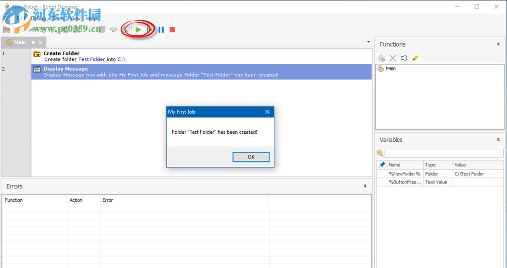This screenshot has width=507, height=268.
Task: Click the pin column header in Variables table
Action: (x=382, y=165)
